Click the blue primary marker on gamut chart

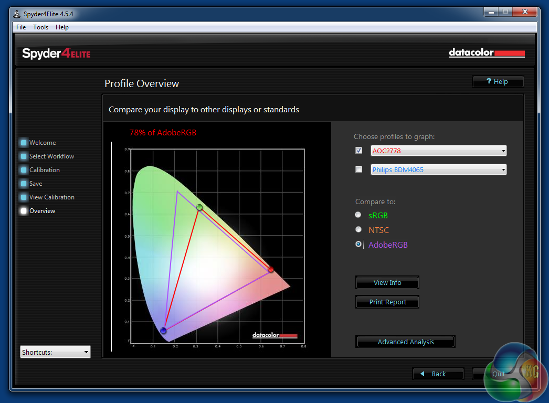(x=163, y=331)
